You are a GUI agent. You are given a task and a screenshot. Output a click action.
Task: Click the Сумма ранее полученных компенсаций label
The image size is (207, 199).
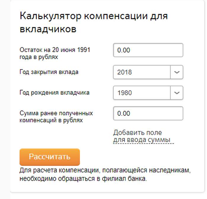(x=56, y=113)
